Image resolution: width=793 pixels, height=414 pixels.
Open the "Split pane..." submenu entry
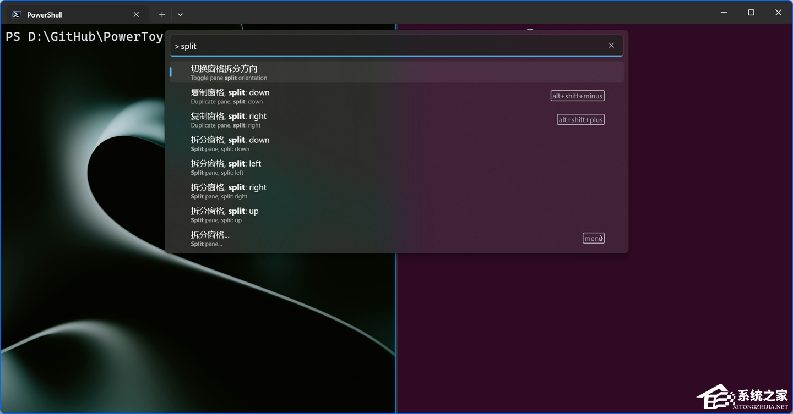(397, 238)
